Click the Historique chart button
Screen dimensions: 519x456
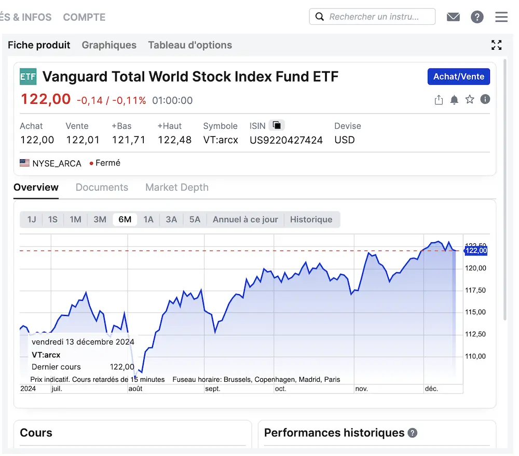(x=311, y=219)
